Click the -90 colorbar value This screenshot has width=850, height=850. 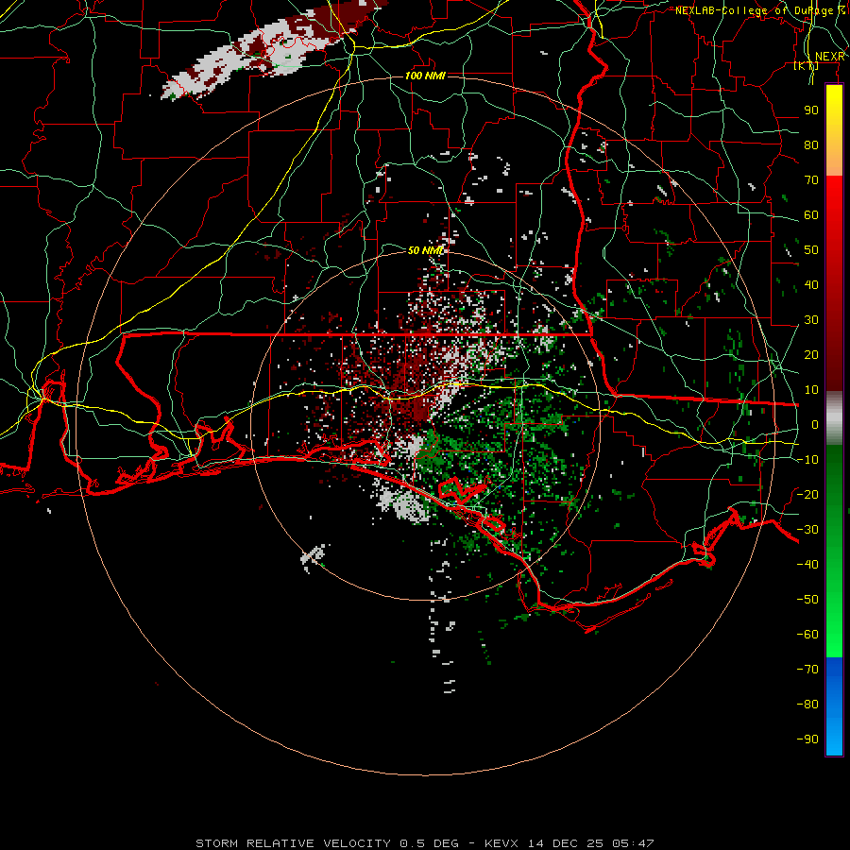click(x=807, y=739)
